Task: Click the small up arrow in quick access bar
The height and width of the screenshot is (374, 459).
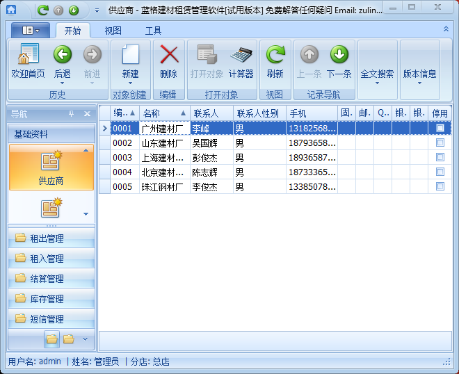Action: point(58,10)
